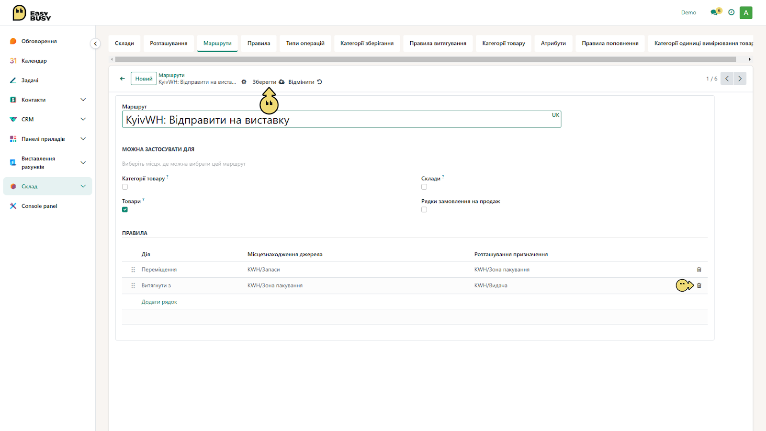Open the chat messages icon in header

tap(715, 12)
